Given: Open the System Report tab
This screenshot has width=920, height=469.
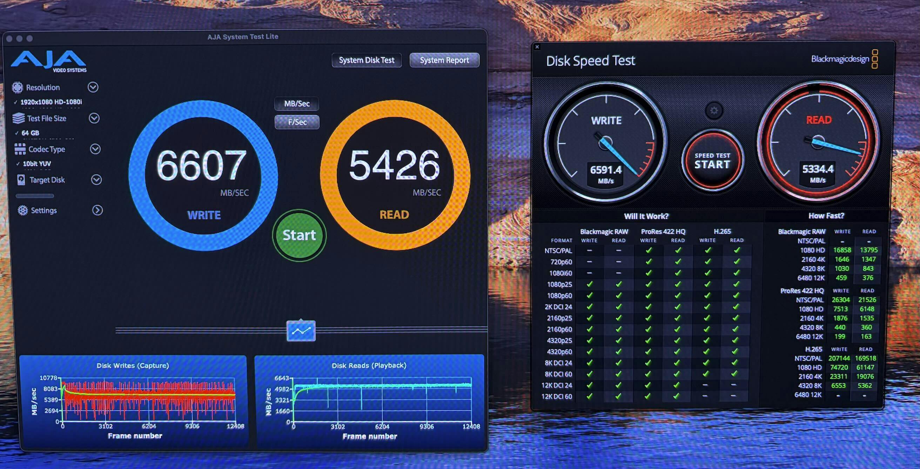Looking at the screenshot, I should 444,60.
